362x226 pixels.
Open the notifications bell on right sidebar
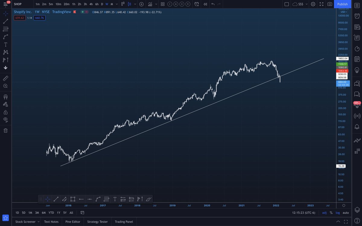coord(357,127)
